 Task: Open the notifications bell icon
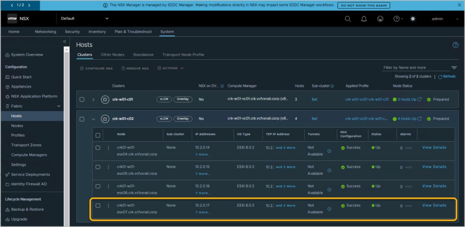(364, 19)
